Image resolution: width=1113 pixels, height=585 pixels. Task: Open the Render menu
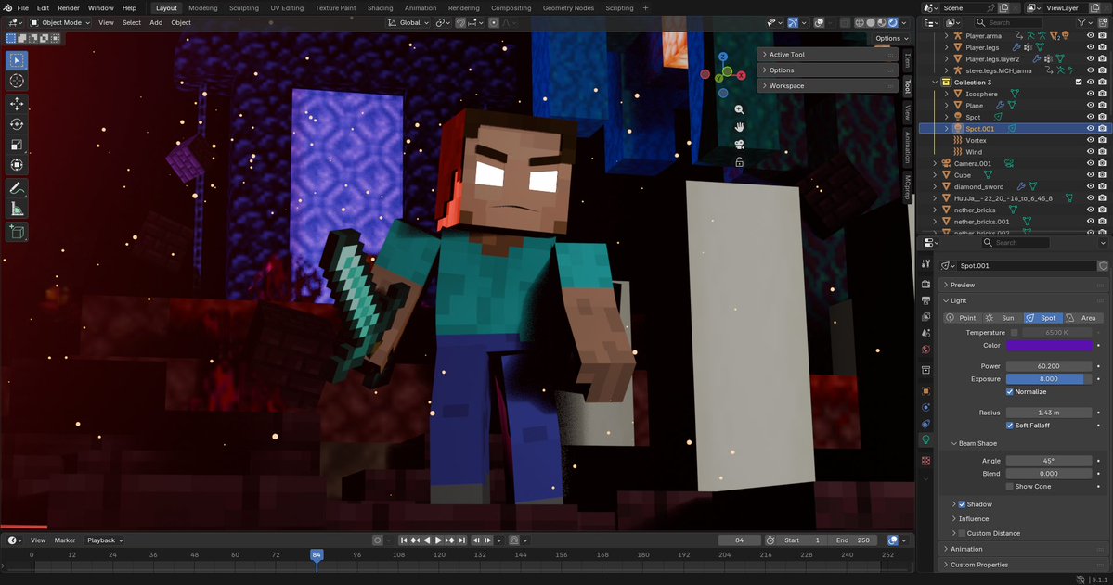[x=68, y=7]
